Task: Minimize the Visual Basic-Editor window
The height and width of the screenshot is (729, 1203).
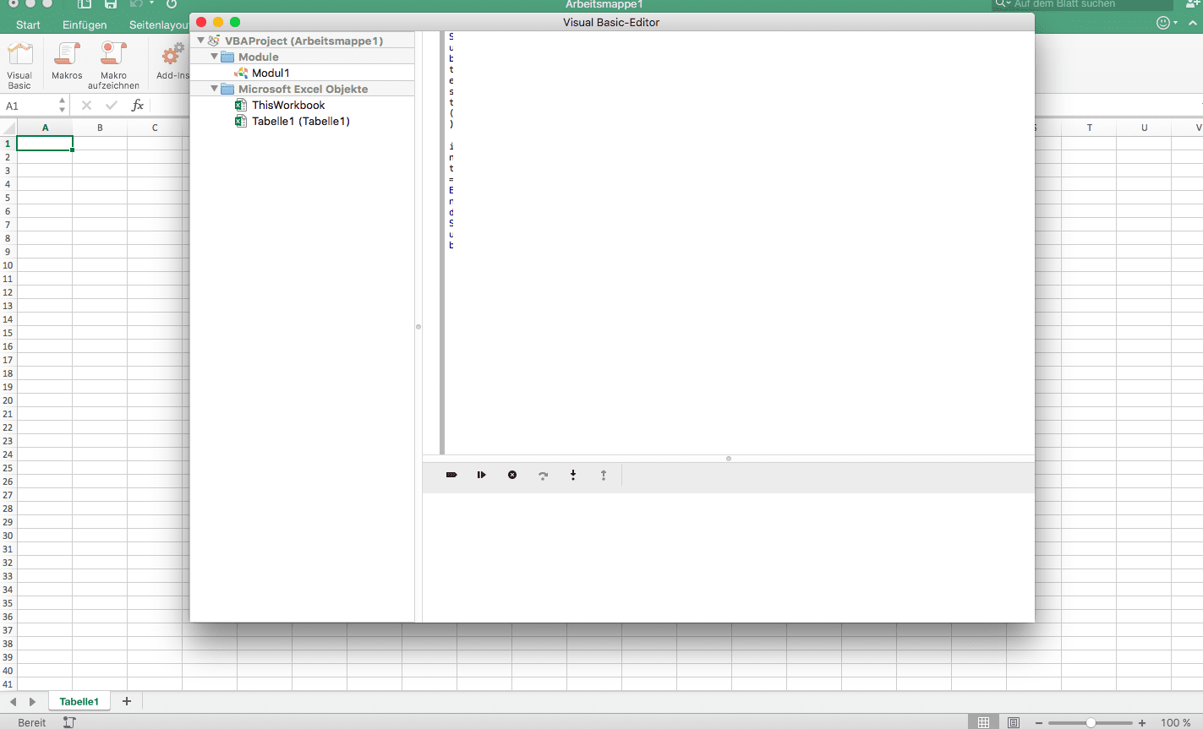Action: (218, 22)
